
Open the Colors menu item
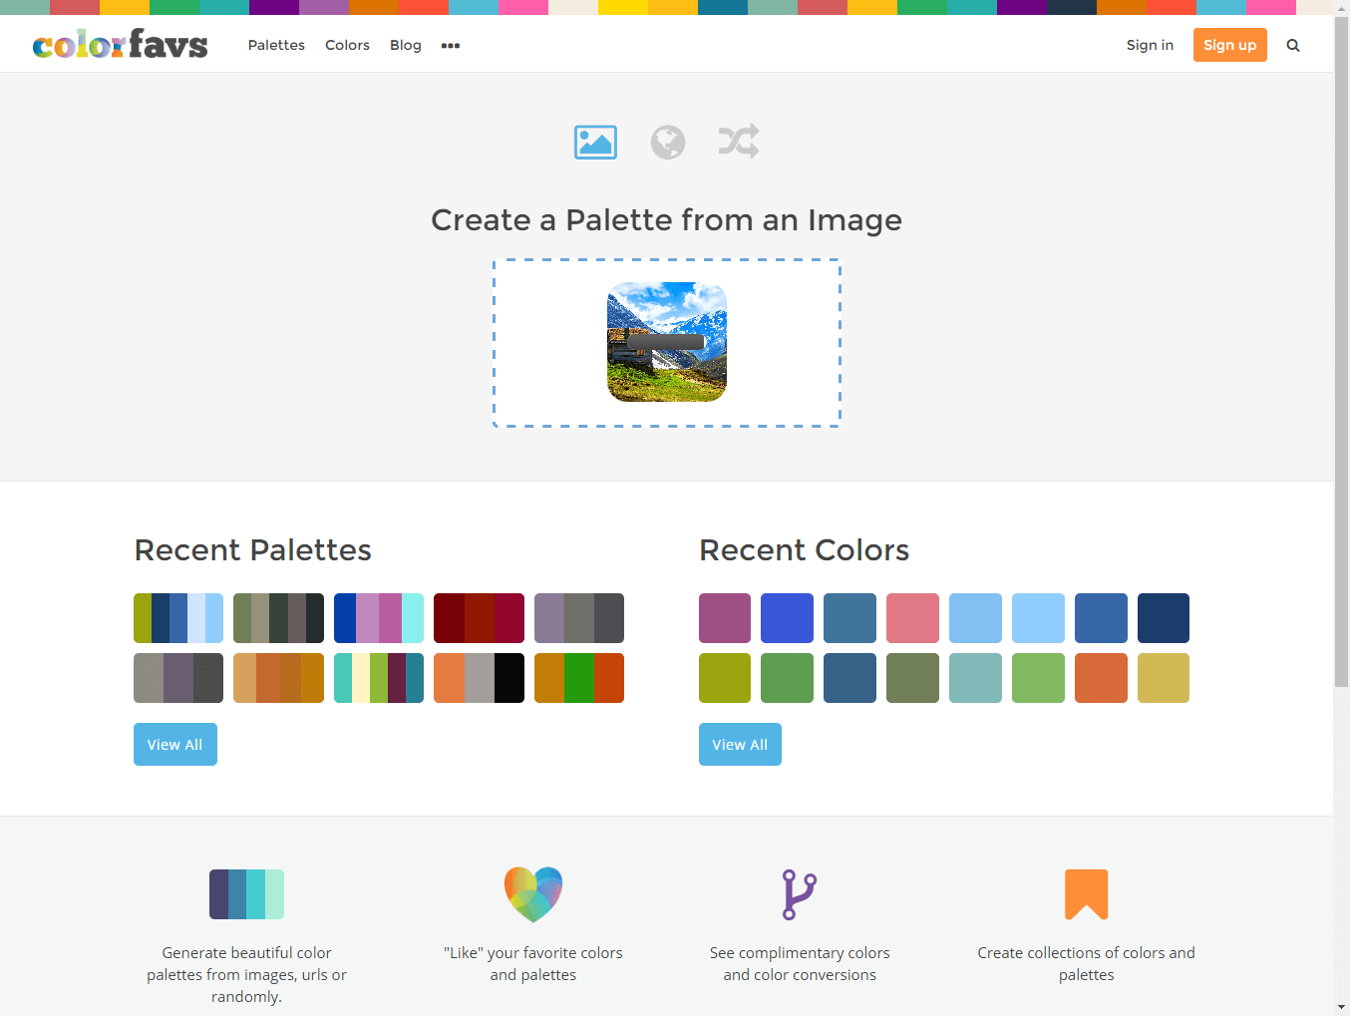pyautogui.click(x=347, y=45)
